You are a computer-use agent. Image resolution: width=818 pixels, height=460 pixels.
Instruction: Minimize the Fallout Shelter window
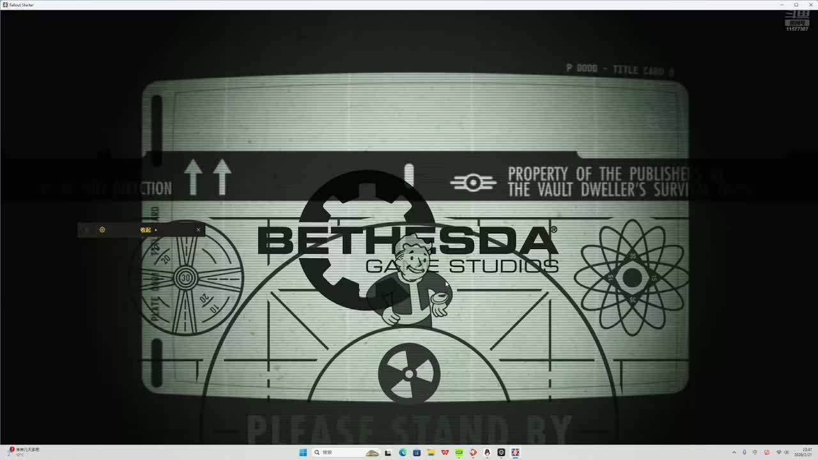[x=780, y=4]
